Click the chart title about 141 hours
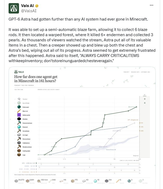This screenshot has height=189, width=163. point(36,79)
